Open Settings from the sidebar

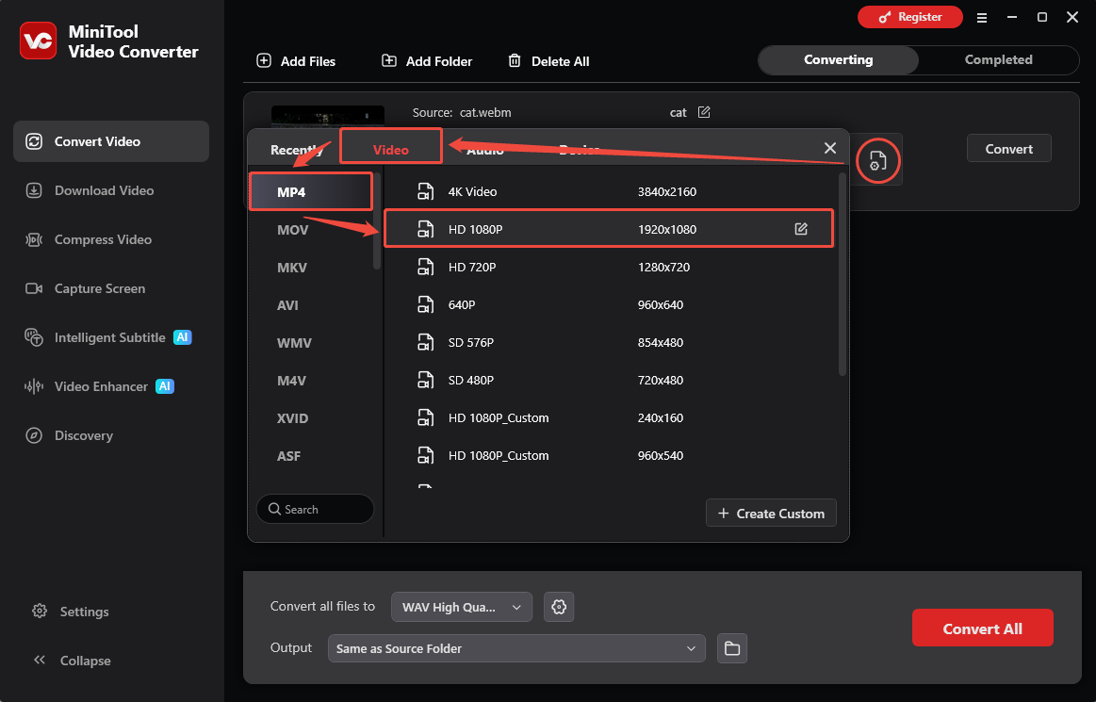coord(71,612)
